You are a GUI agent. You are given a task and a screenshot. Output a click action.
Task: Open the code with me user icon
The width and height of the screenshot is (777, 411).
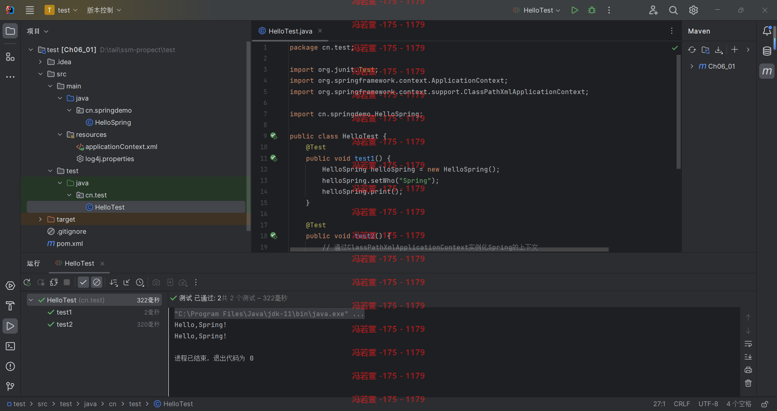coord(653,10)
